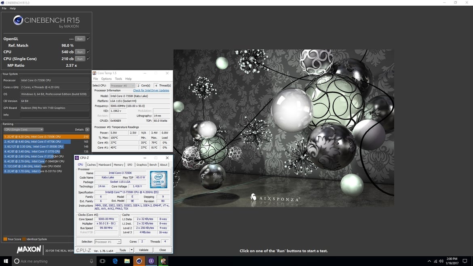
Task: Open Core Temp File menu
Action: (x=95, y=79)
